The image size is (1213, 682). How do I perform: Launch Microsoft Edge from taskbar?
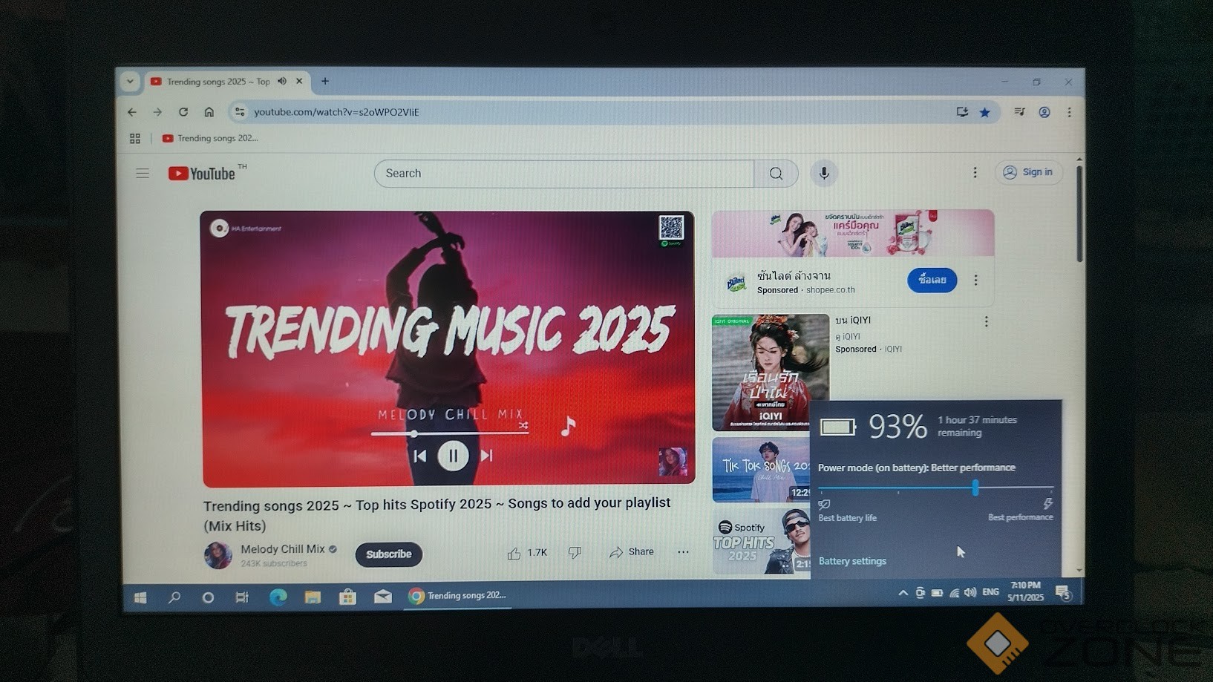(278, 597)
